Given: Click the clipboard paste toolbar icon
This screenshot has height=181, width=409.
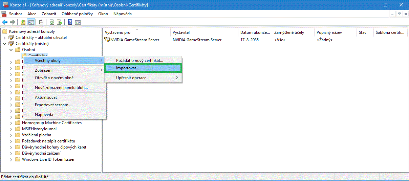Looking at the screenshot, I should pyautogui.click(x=41, y=22).
